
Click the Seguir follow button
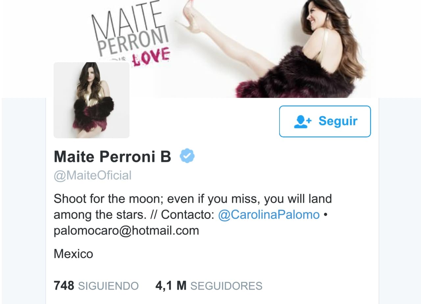coord(325,121)
